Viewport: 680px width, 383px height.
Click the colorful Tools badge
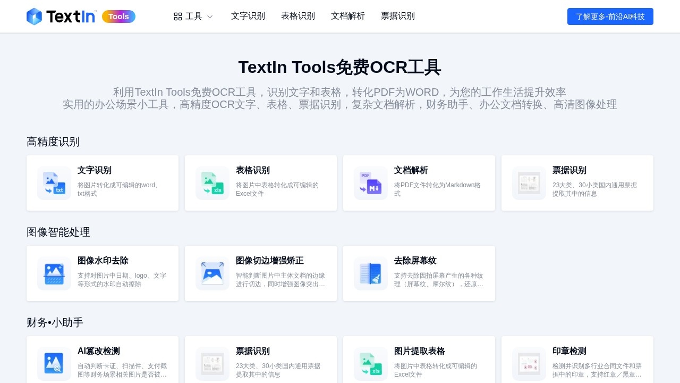tap(118, 16)
